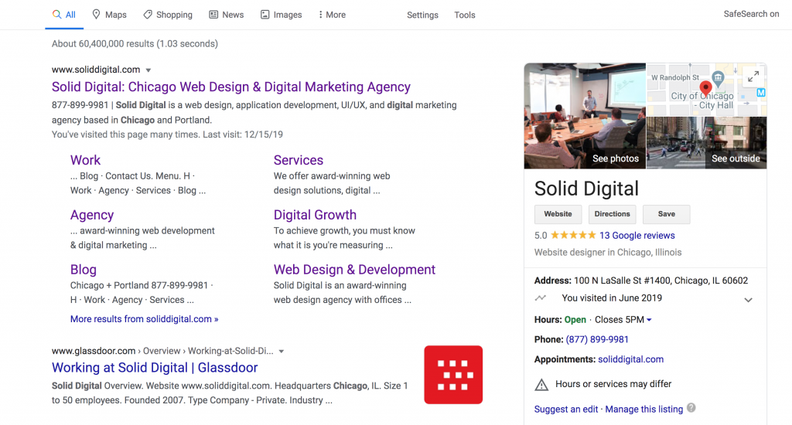Open the More search options menu
792x425 pixels.
click(x=332, y=15)
